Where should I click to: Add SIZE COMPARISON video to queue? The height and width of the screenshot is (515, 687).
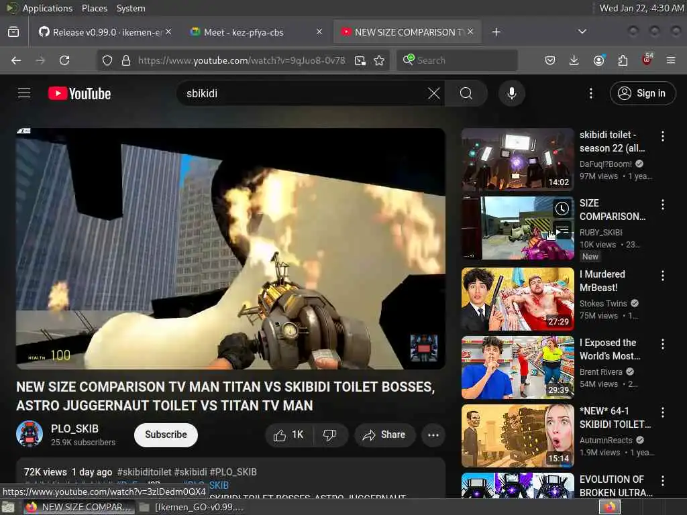tap(562, 229)
